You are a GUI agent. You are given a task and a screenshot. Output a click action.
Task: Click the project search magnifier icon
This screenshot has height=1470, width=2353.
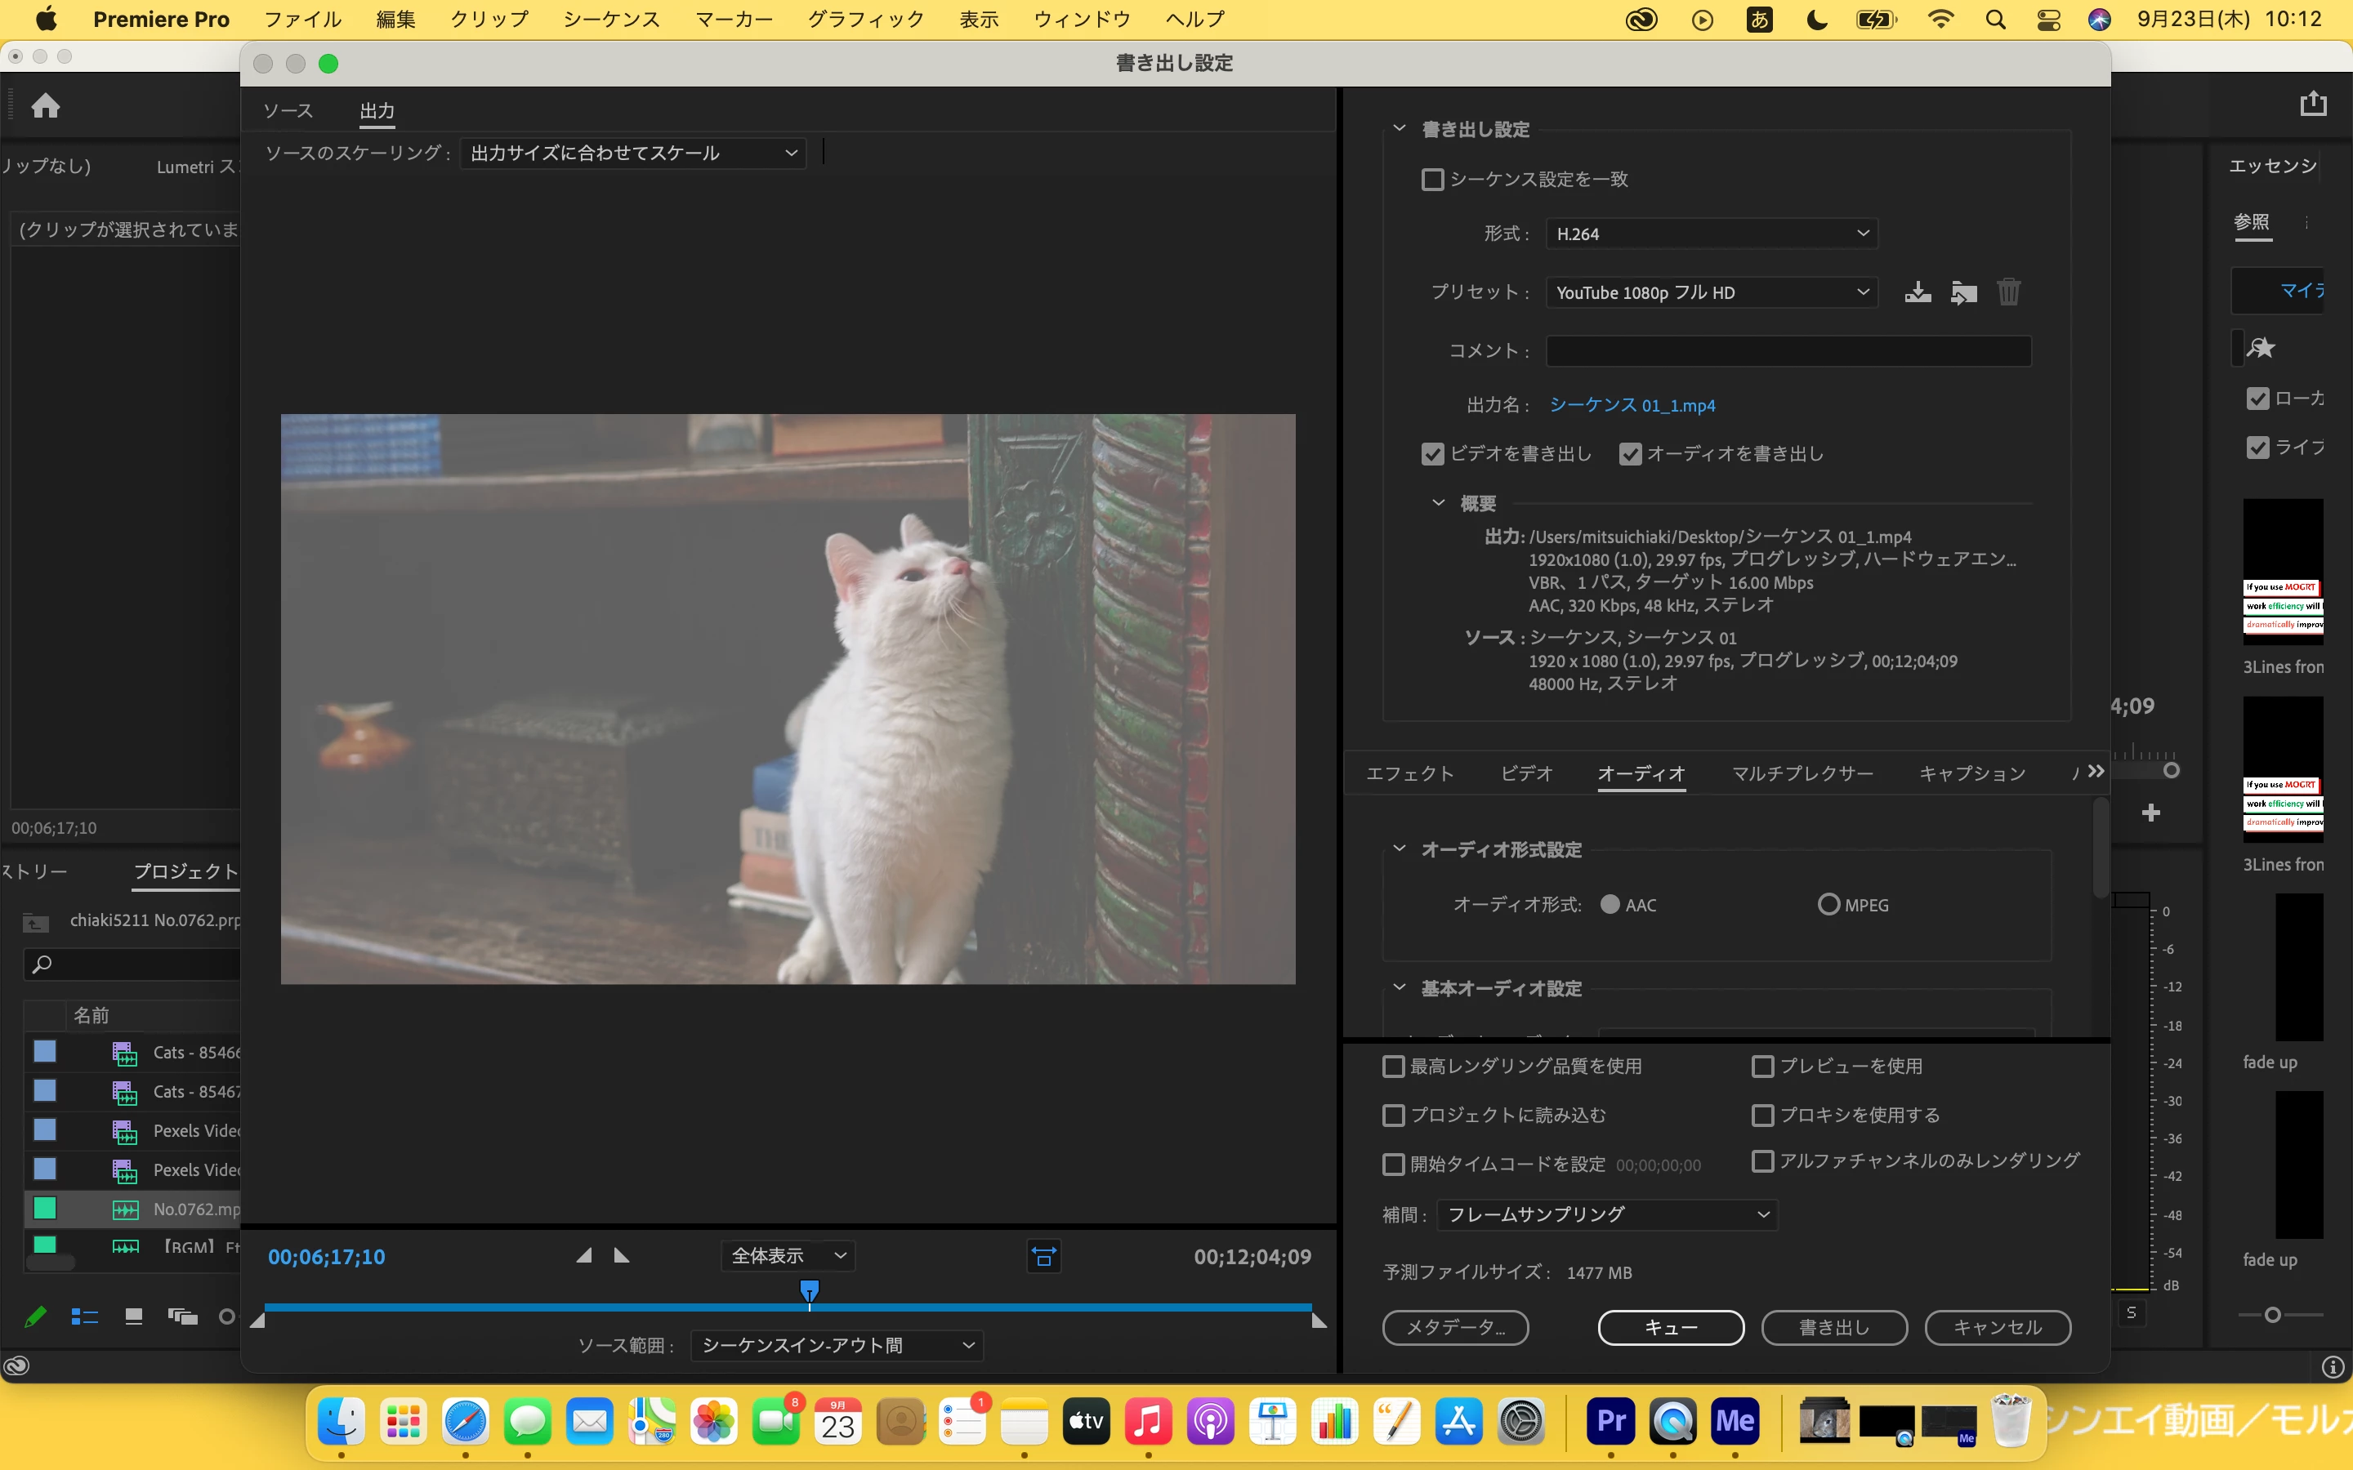42,964
